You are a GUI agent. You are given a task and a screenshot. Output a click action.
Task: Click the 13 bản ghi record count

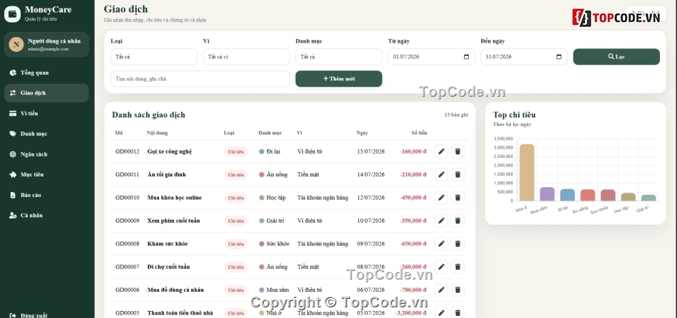click(x=456, y=115)
